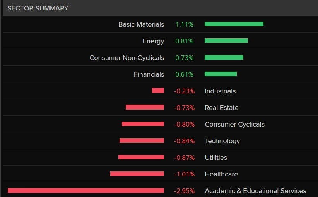Click the 1.11% Basic Materials value
Image resolution: width=318 pixels, height=197 pixels.
(x=185, y=24)
